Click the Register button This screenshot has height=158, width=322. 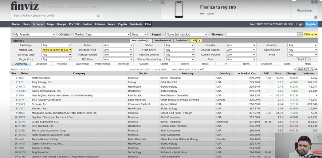click(311, 24)
